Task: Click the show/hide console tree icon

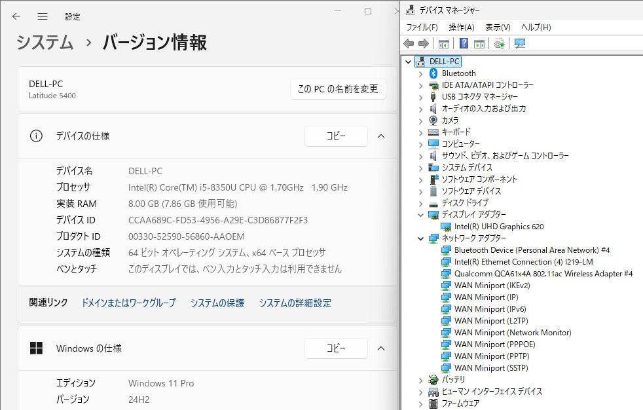Action: click(x=444, y=43)
